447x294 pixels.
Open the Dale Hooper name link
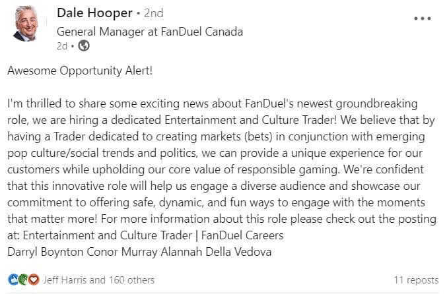coord(94,13)
